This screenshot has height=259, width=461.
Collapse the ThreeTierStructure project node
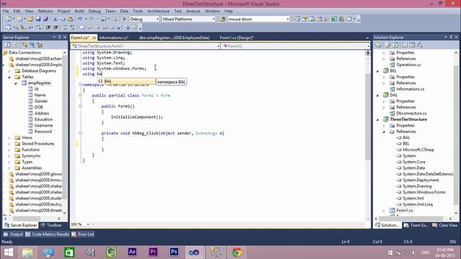click(377, 119)
